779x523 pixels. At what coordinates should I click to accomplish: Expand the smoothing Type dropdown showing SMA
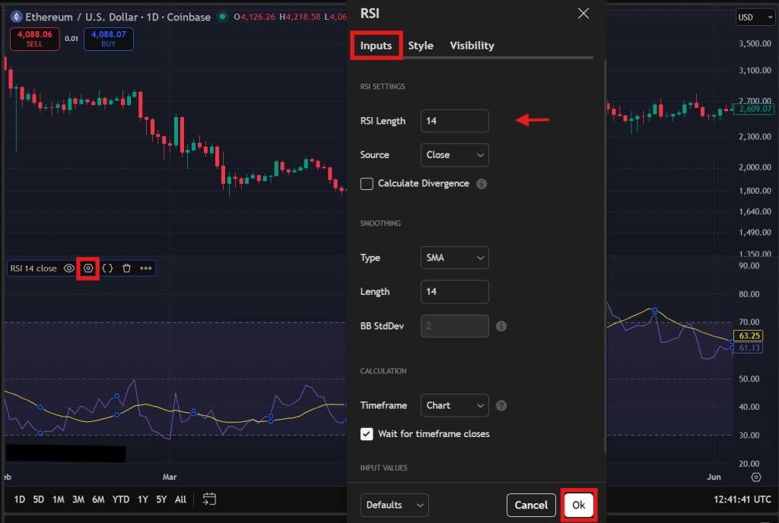[455, 258]
